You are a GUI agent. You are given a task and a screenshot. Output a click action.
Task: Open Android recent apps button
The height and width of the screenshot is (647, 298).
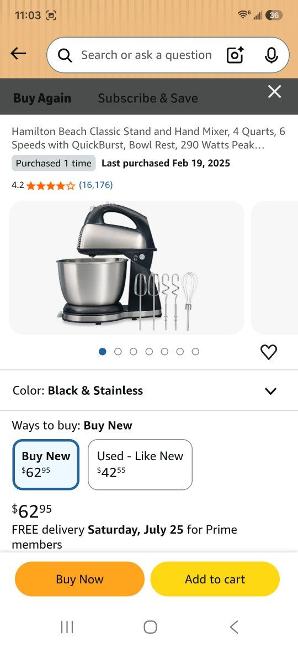point(67,627)
